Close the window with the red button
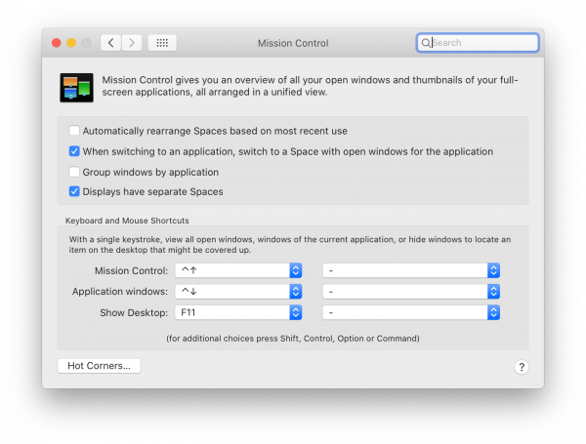586x444 pixels. (57, 43)
